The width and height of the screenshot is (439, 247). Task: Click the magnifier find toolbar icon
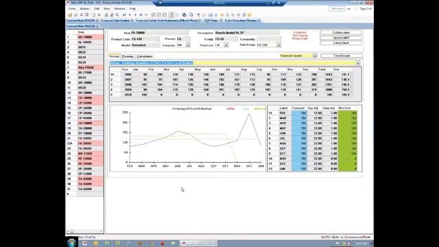point(117,15)
